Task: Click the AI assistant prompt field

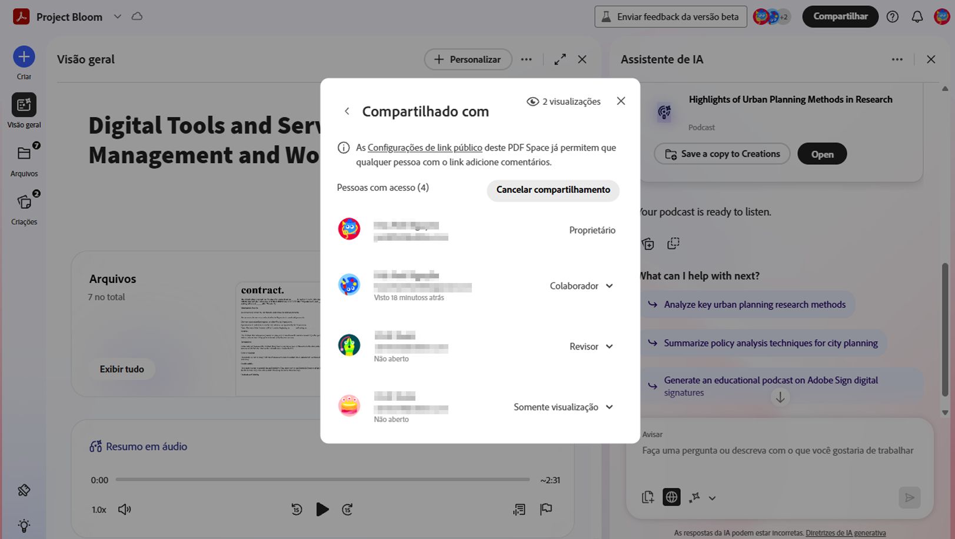Action: (777, 451)
